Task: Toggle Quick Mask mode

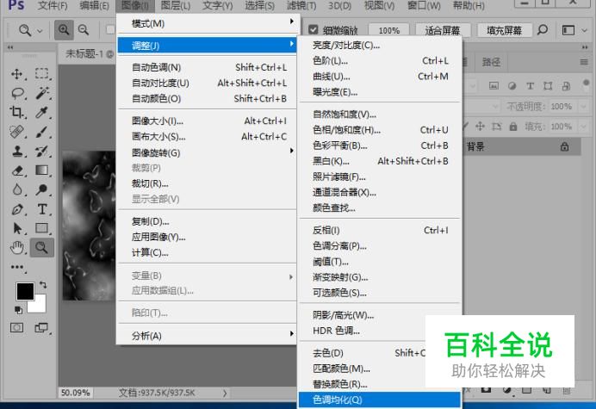Action: point(16,327)
